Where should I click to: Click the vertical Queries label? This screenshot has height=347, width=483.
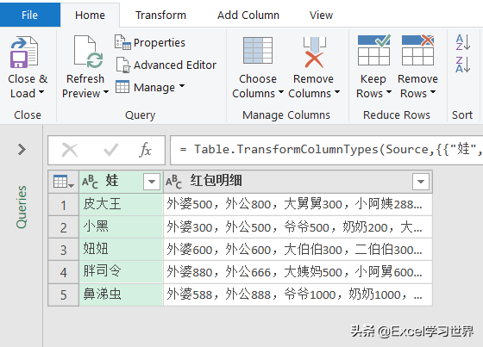tap(22, 207)
